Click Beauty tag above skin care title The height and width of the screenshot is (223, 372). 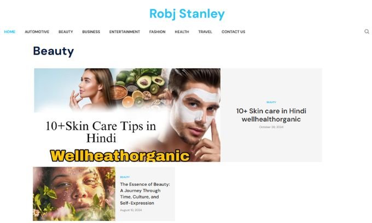tap(271, 102)
